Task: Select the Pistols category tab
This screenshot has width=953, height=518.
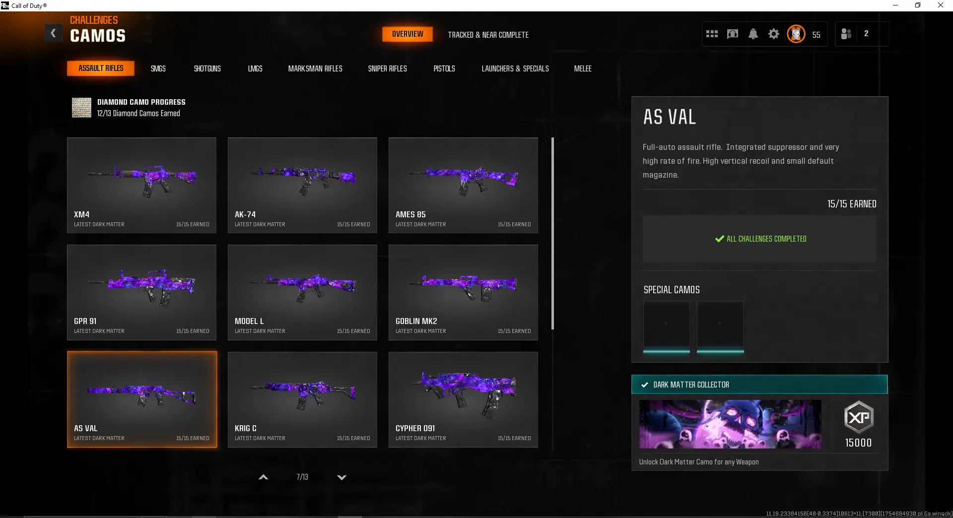Action: click(444, 68)
